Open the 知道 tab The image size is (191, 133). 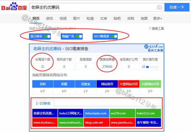pyautogui.click(x=90, y=18)
